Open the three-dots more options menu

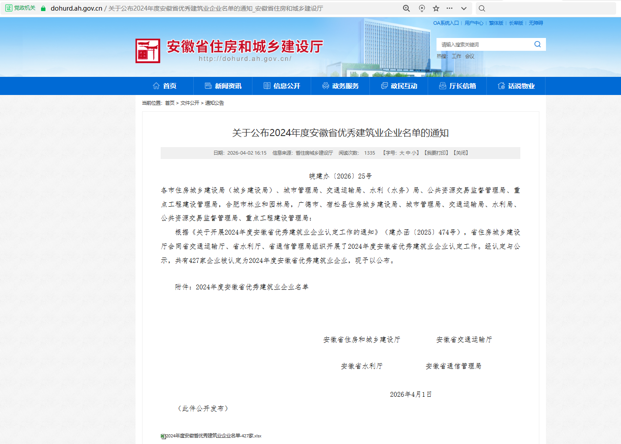(449, 8)
